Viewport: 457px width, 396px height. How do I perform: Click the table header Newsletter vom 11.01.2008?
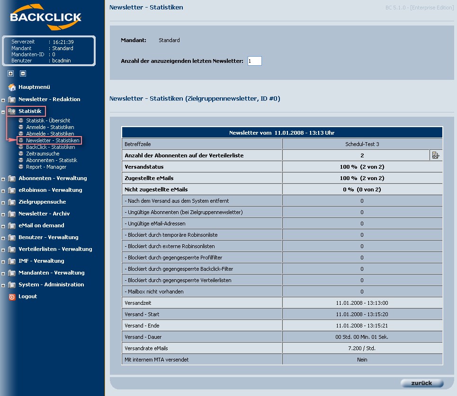click(x=282, y=133)
